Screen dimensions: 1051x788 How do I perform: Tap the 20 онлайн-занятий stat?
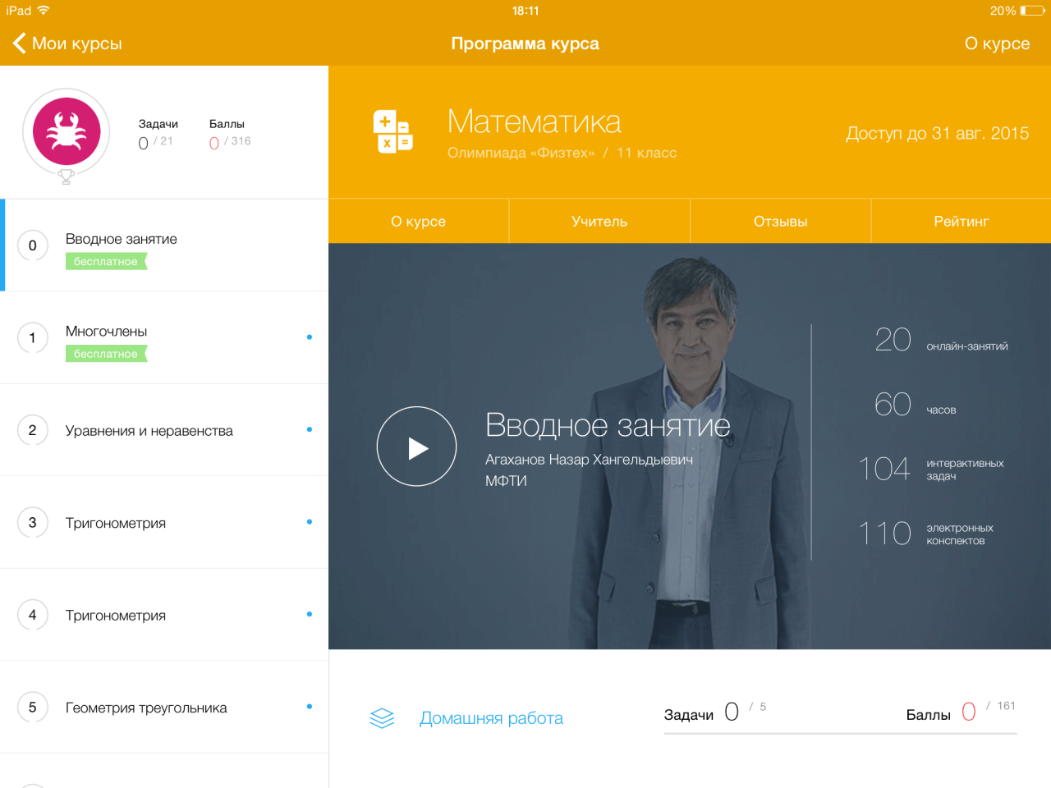tap(941, 341)
